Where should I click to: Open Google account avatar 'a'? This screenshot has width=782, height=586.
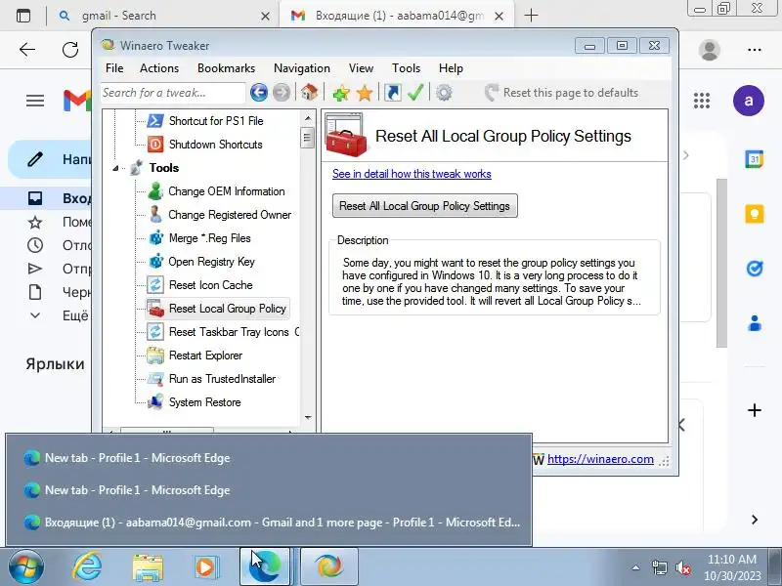click(x=749, y=101)
